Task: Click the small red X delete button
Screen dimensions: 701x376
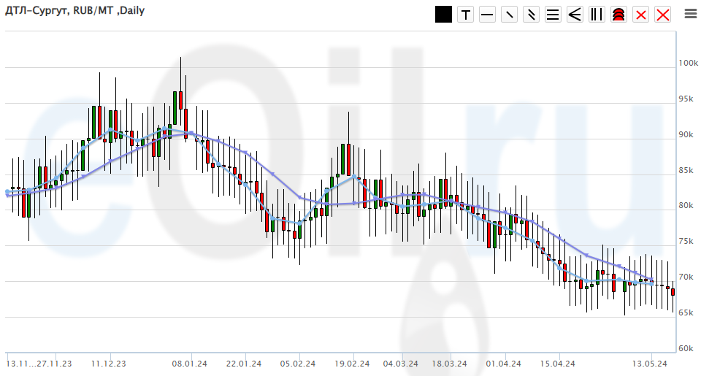Action: point(640,14)
